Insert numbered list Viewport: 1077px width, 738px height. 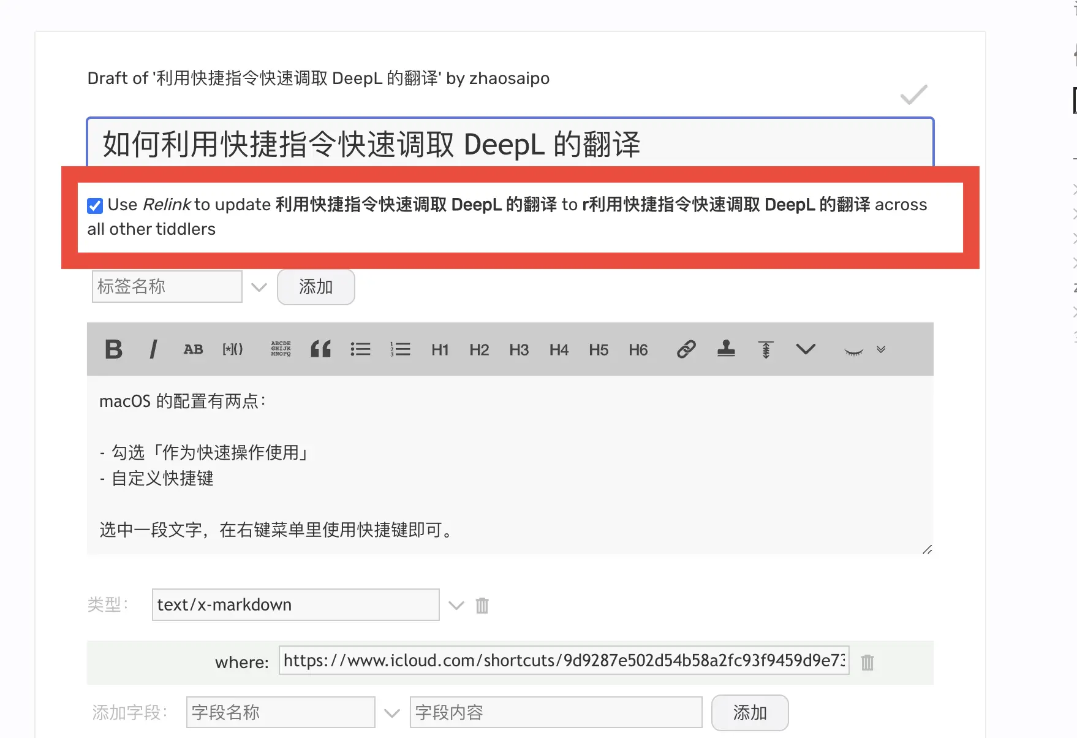(400, 349)
